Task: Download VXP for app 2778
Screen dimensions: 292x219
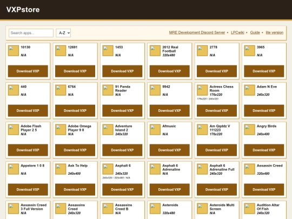Action: pos(217,71)
